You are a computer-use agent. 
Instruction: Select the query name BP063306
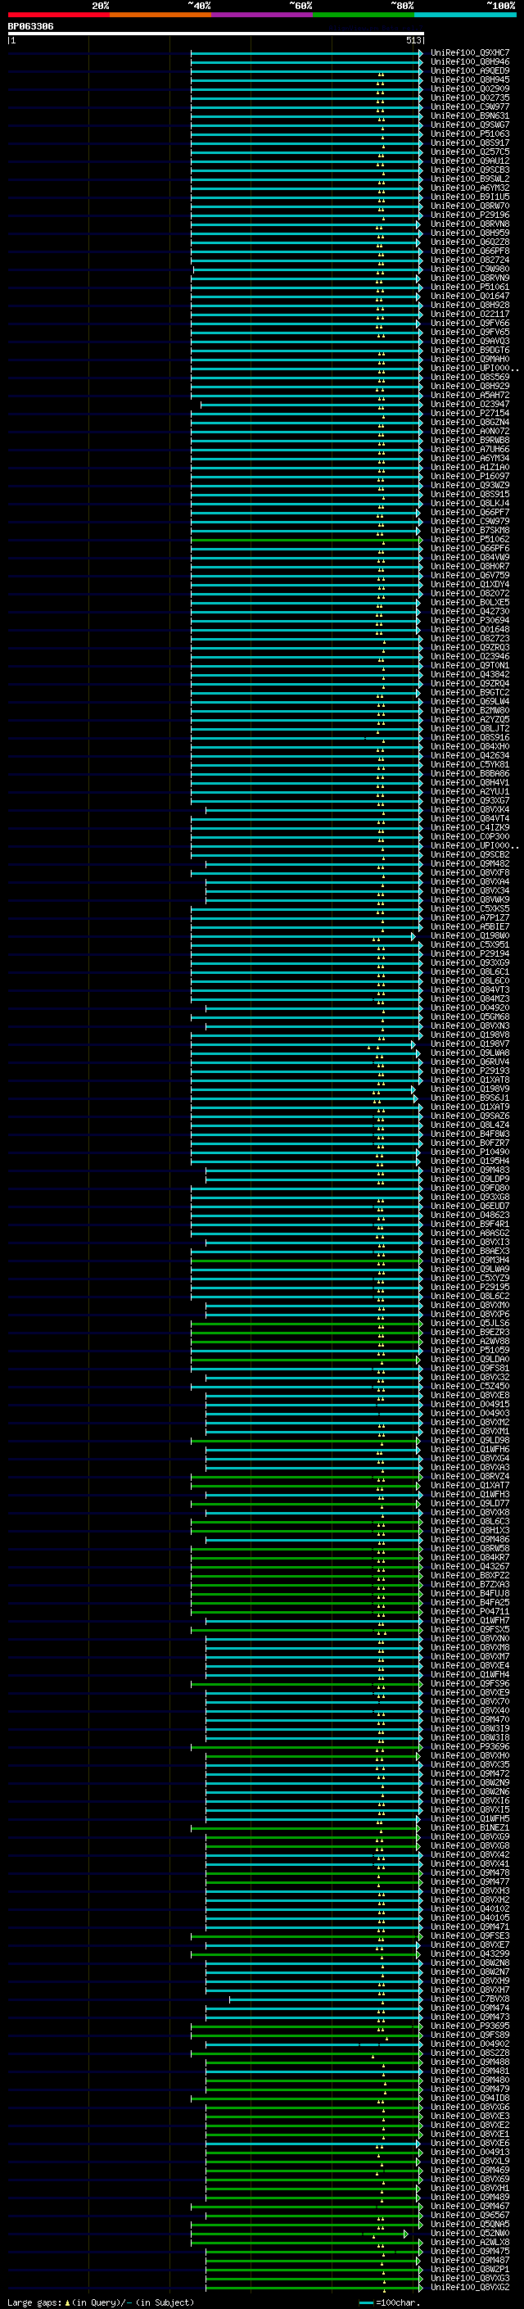[30, 27]
